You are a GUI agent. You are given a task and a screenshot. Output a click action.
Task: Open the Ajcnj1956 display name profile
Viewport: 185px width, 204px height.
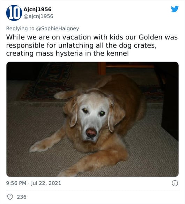tap(37, 9)
